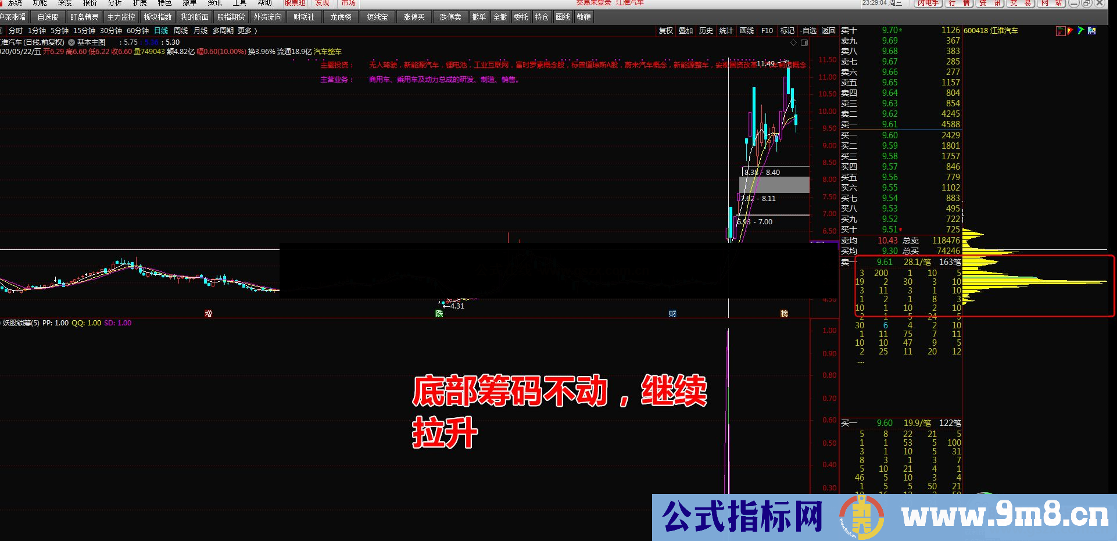Viewport: 1117px width, 541px height.
Task: Toggle -自选 to remove stock from watchlist
Action: click(808, 31)
